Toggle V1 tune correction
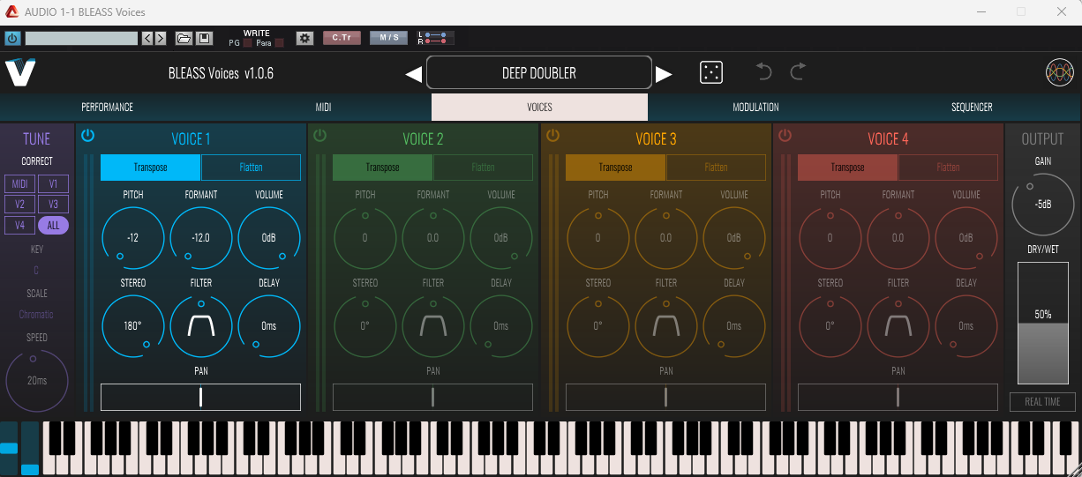The height and width of the screenshot is (477, 1082). coord(53,183)
